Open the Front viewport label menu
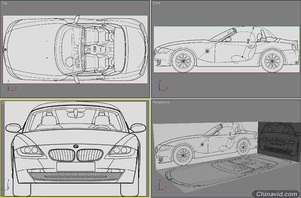This screenshot has height=198, width=301. 156,3
